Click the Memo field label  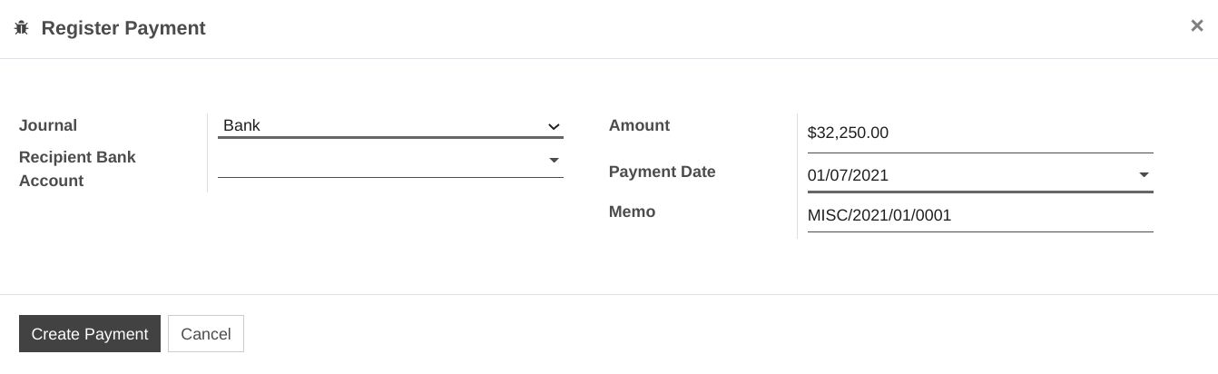(x=632, y=212)
